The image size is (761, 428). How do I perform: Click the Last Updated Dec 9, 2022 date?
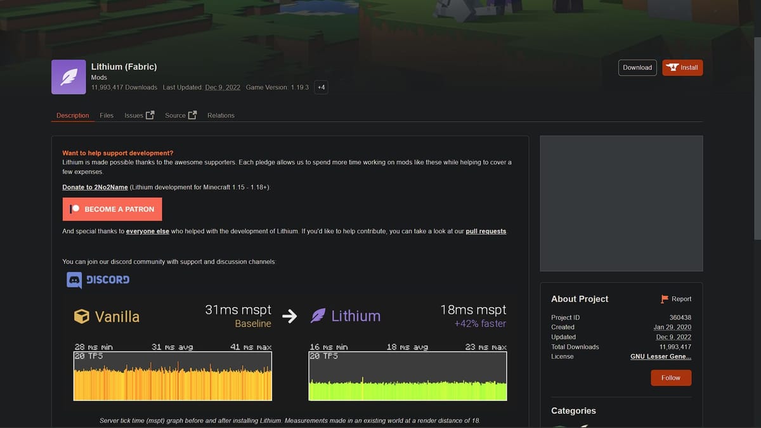tap(223, 88)
